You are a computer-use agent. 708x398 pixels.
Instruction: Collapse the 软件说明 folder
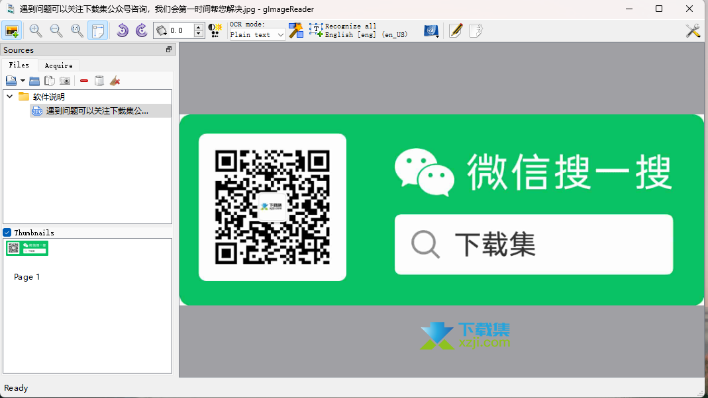coord(9,97)
